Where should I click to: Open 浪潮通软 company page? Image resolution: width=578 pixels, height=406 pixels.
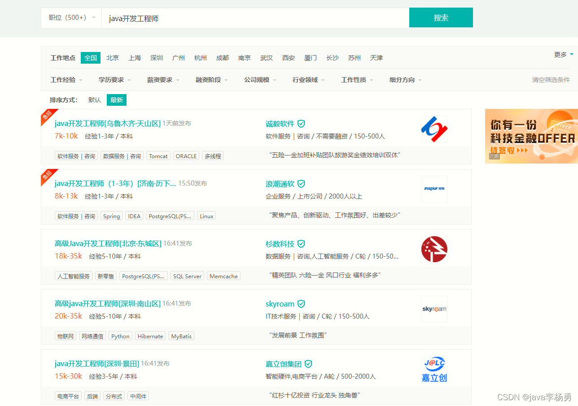click(280, 184)
